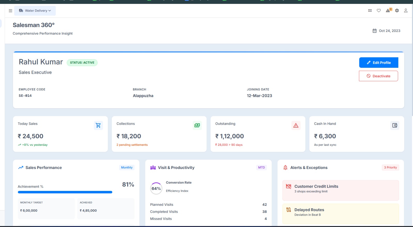This screenshot has width=413, height=227.
Task: Click the heart favorites icon
Action: [379, 11]
